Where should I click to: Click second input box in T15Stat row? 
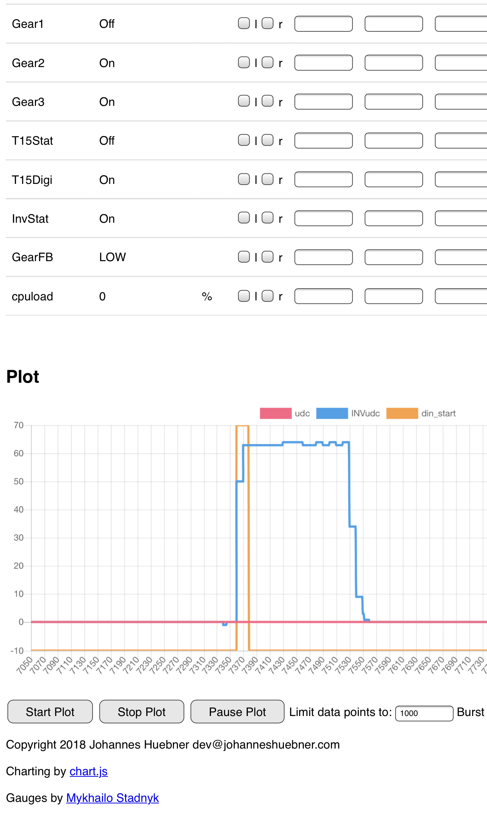(x=394, y=140)
